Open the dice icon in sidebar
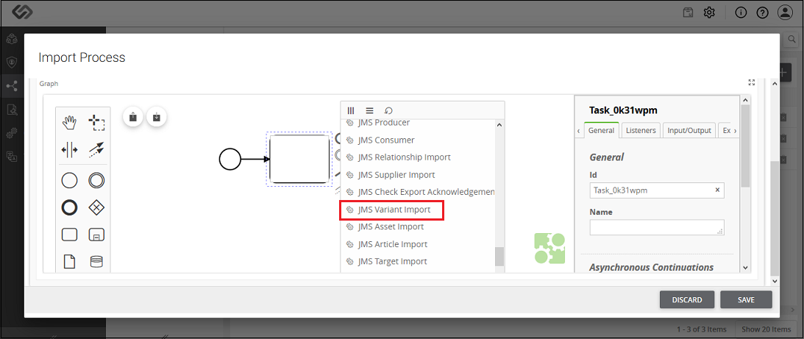This screenshot has height=339, width=804. coord(12,39)
